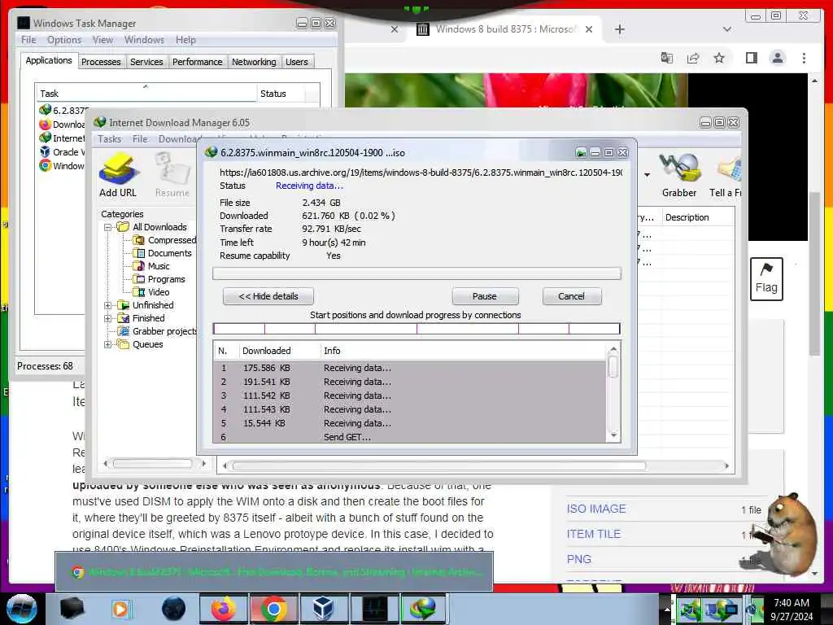833x625 pixels.
Task: Switch to Processes tab in Task Manager
Action: click(101, 62)
